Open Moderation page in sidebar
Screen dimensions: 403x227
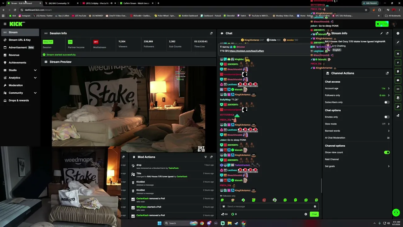tap(20, 85)
